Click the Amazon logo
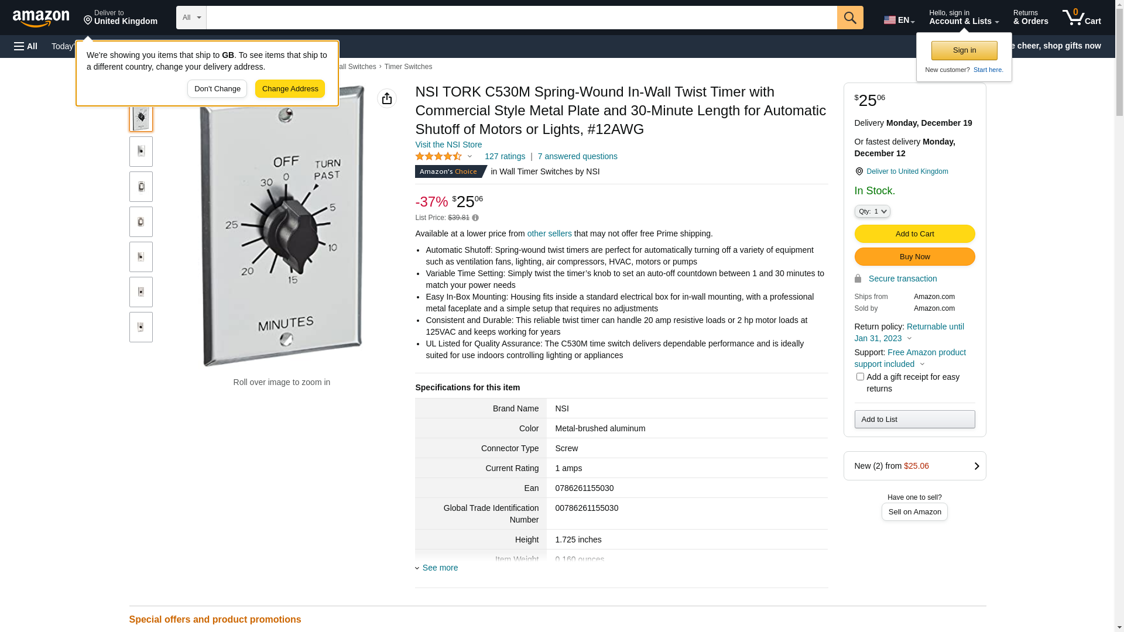 [41, 19]
